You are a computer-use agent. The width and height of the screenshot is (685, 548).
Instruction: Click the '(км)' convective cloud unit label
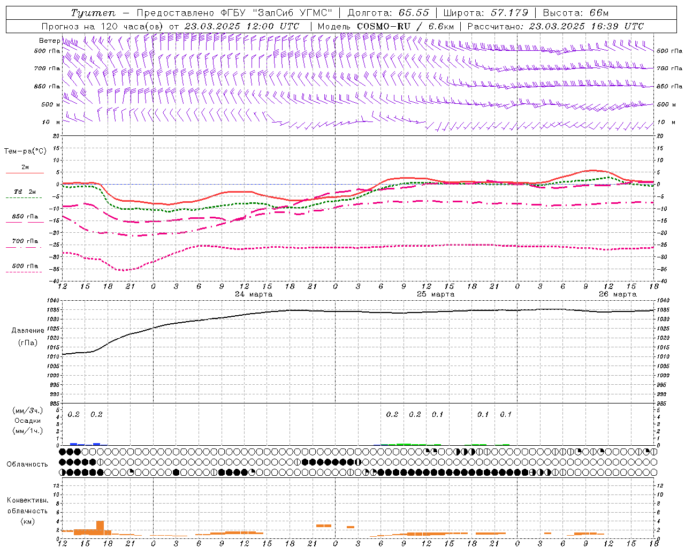click(27, 521)
